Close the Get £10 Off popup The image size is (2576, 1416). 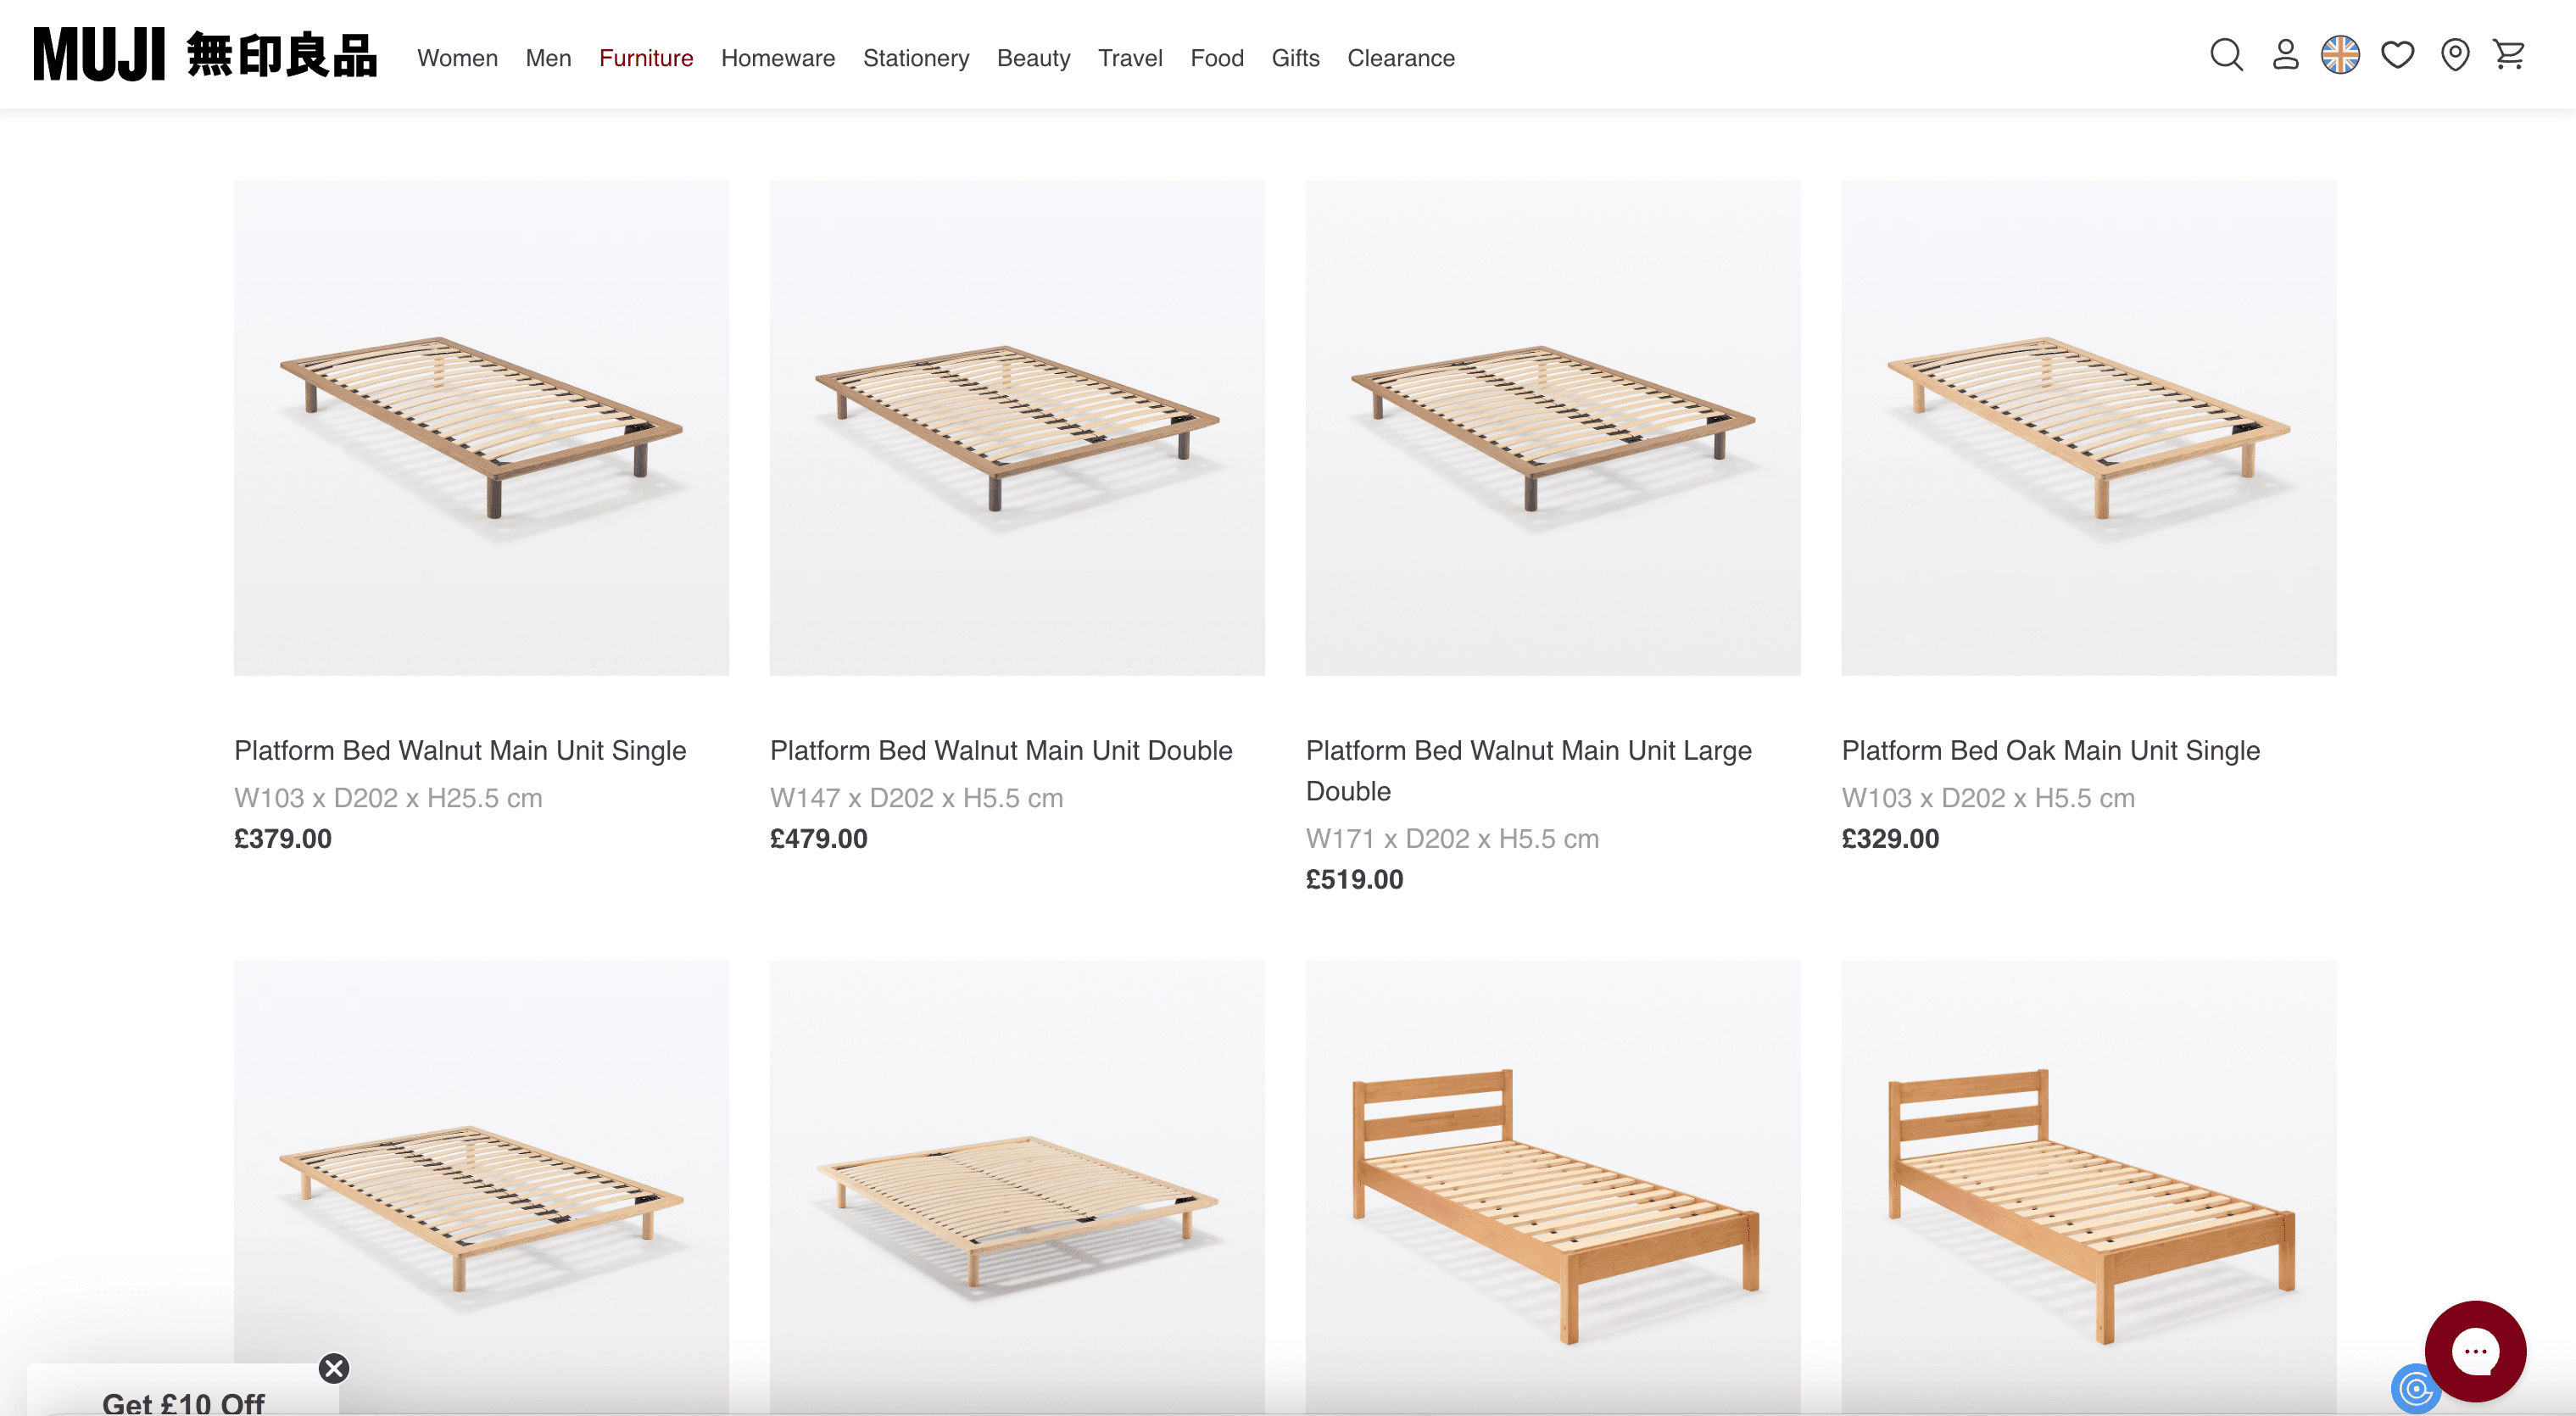334,1368
